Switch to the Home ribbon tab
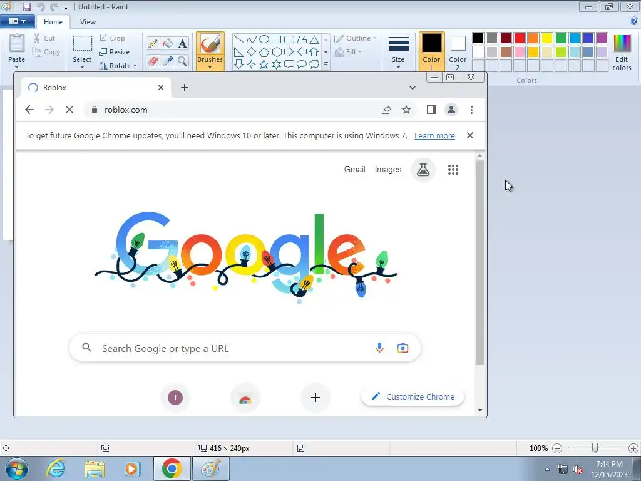Screen dimensions: 641x481 53,22
